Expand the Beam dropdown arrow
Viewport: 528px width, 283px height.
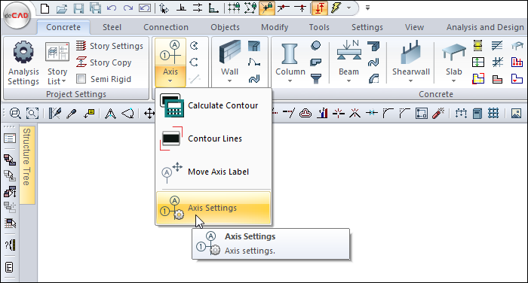click(x=348, y=81)
